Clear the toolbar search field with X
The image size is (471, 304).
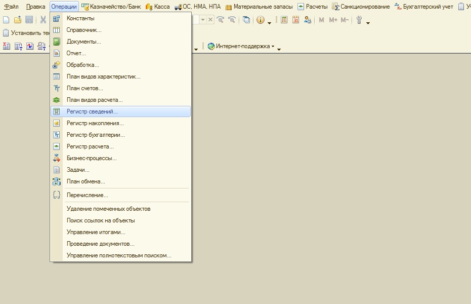[210, 20]
